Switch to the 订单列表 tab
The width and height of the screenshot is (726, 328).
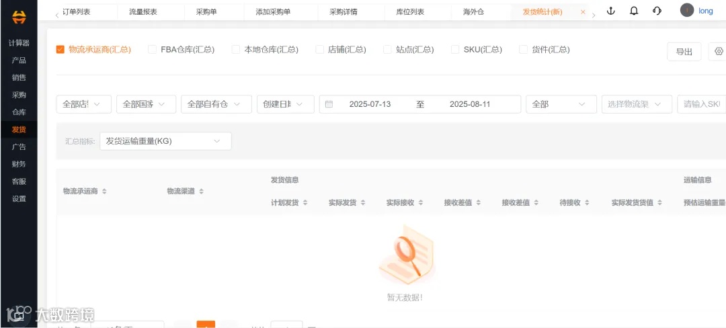point(77,12)
